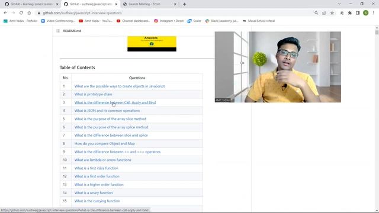This screenshot has height=213, width=379.
Task: Open Chrome three-dot menu
Action: point(374,13)
